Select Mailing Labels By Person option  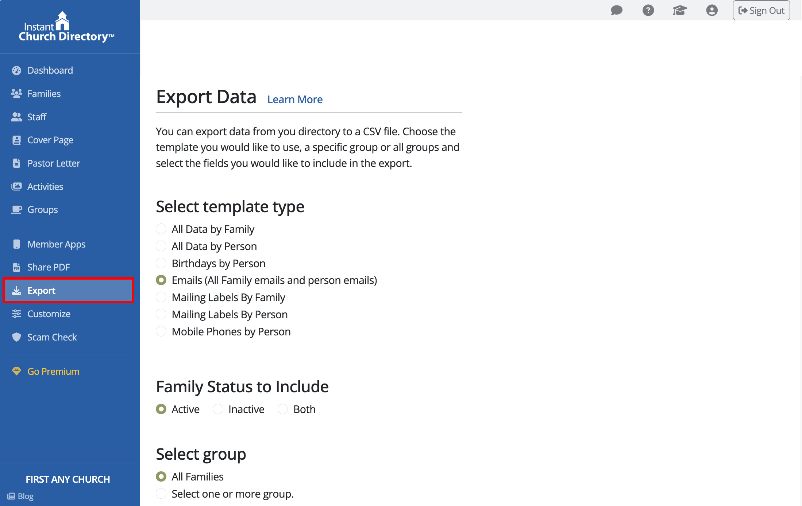pyautogui.click(x=161, y=314)
